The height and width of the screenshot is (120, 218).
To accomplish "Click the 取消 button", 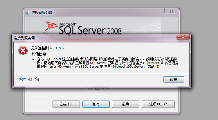I will tap(96, 104).
